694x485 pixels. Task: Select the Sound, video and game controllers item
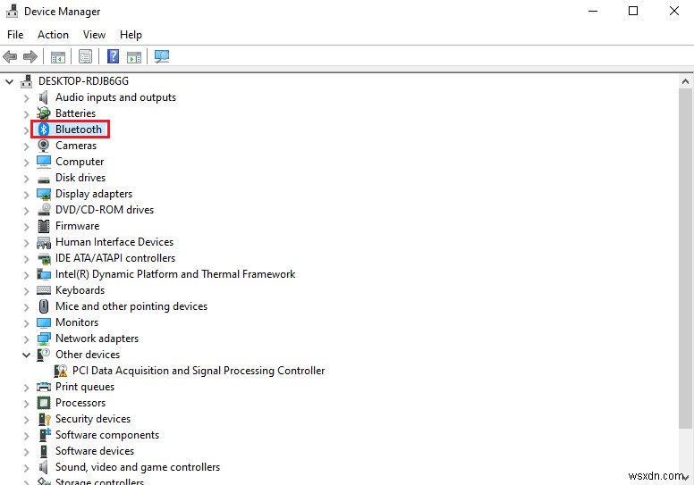pos(137,467)
